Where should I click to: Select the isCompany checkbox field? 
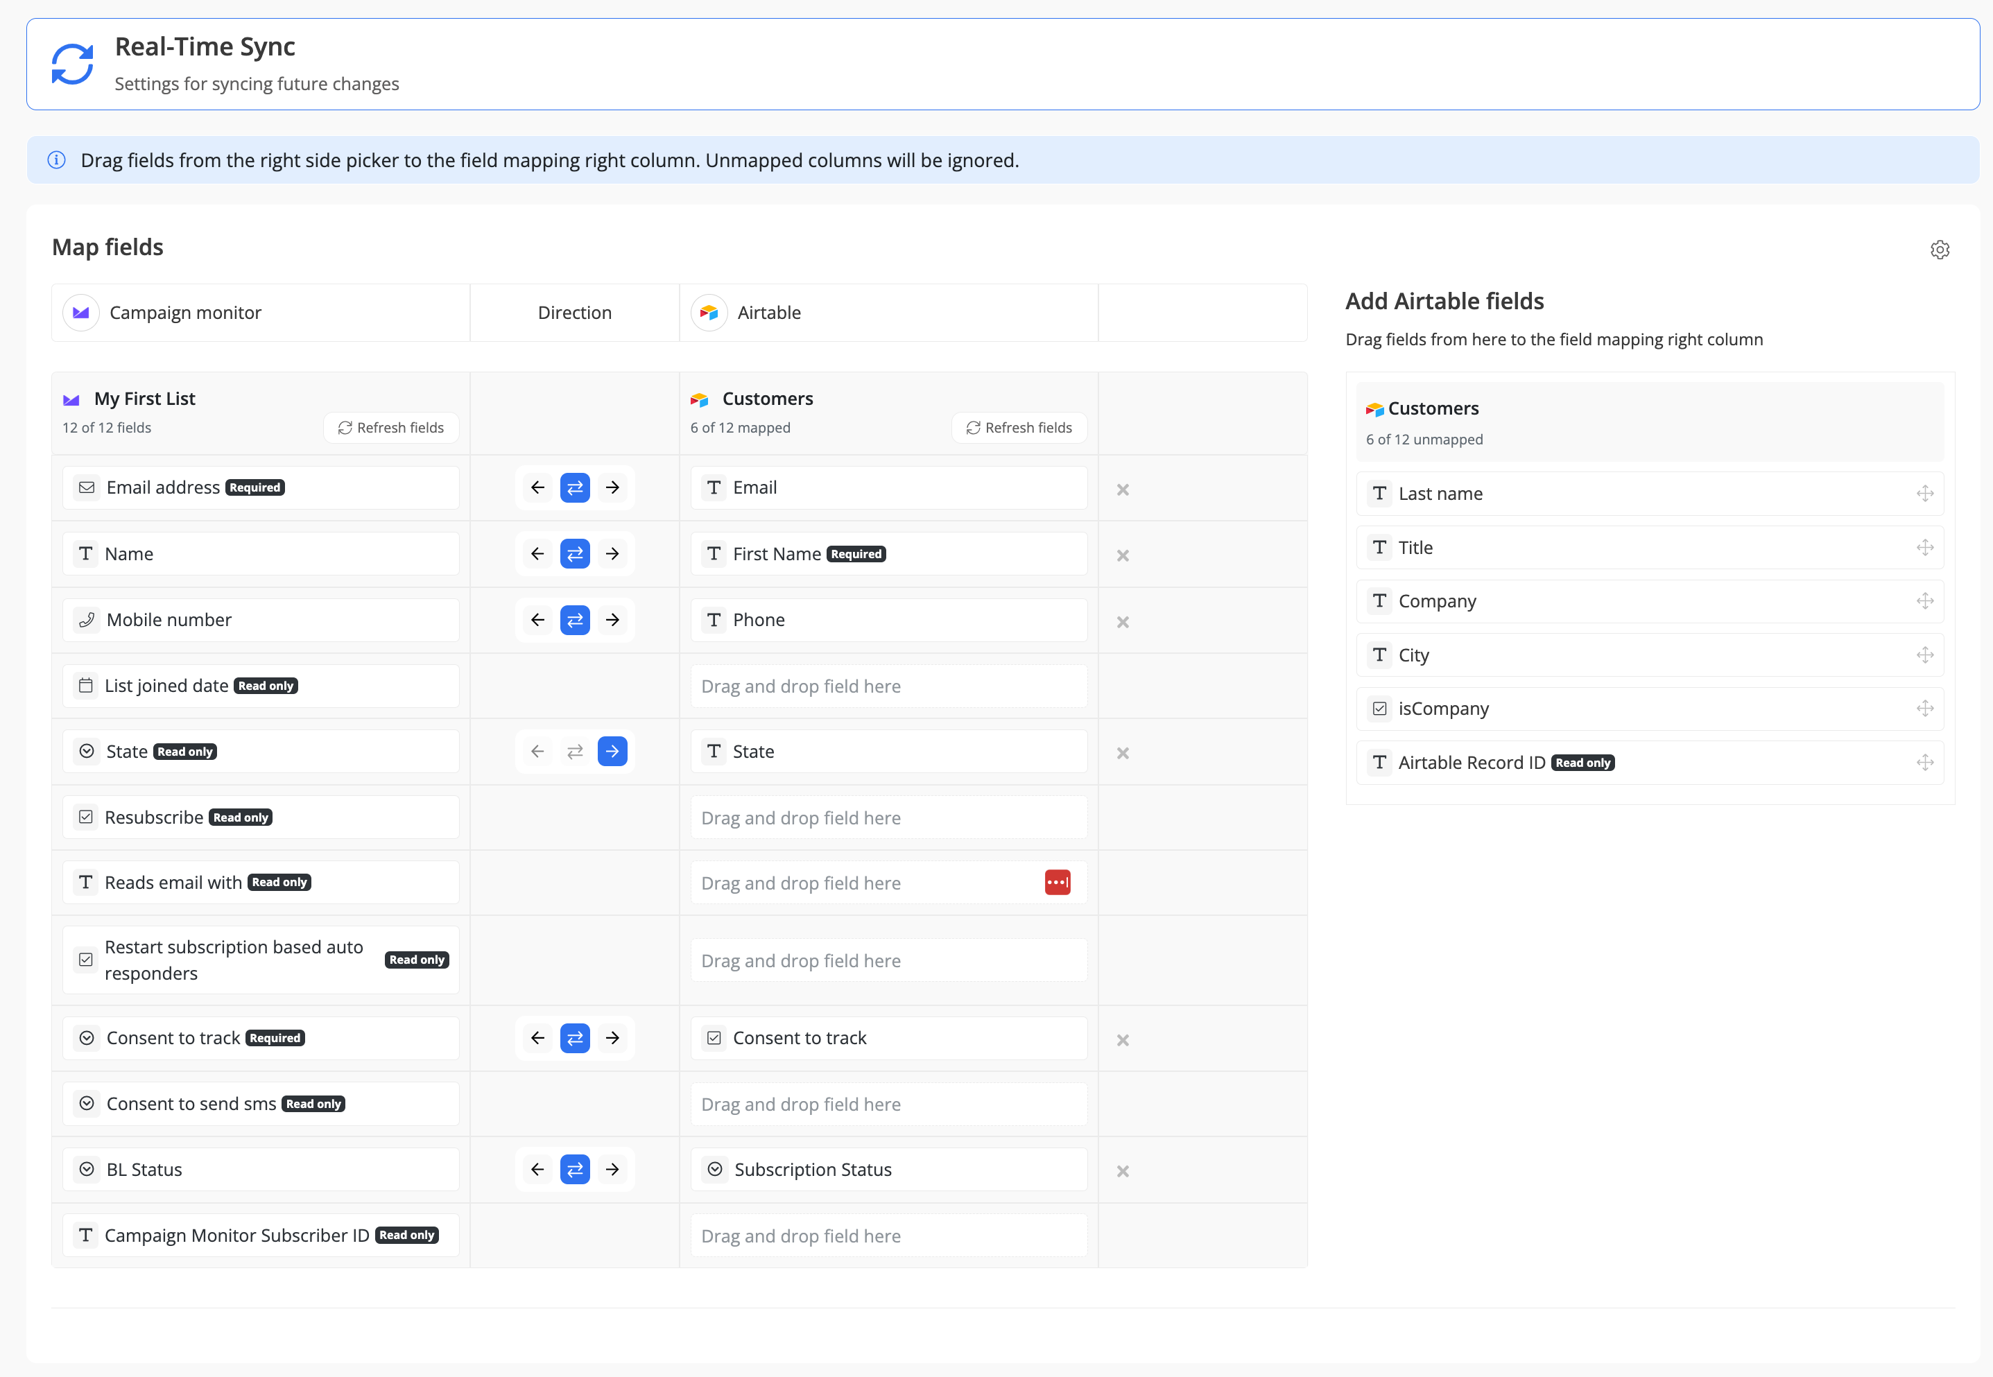1650,709
